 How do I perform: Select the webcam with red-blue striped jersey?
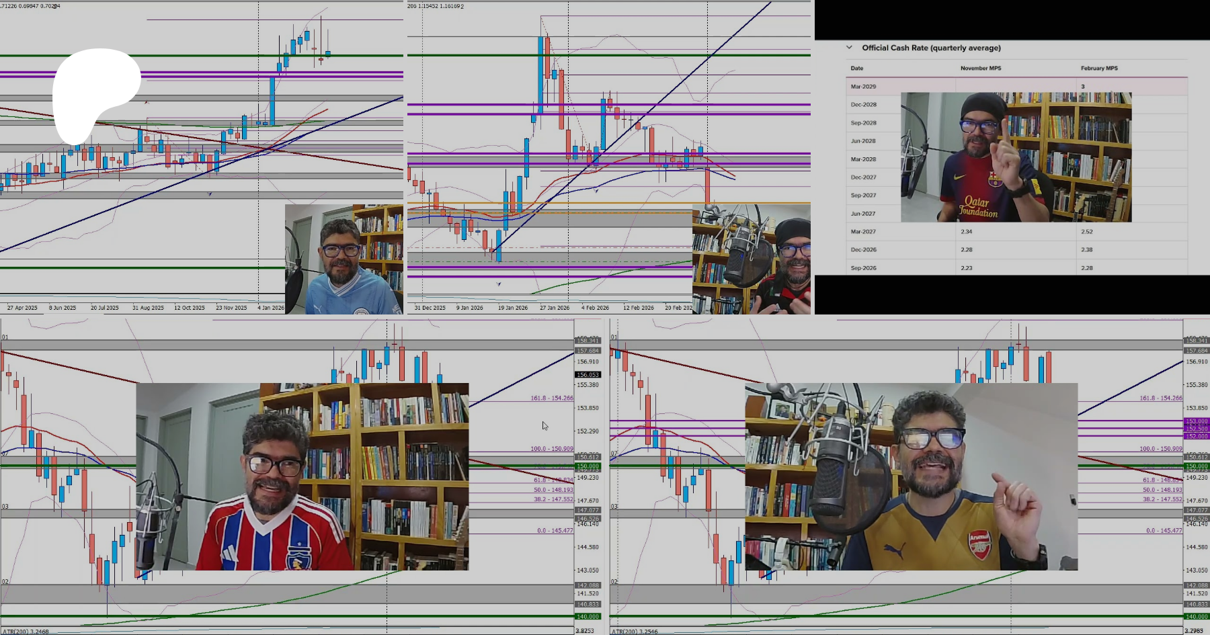pyautogui.click(x=302, y=477)
